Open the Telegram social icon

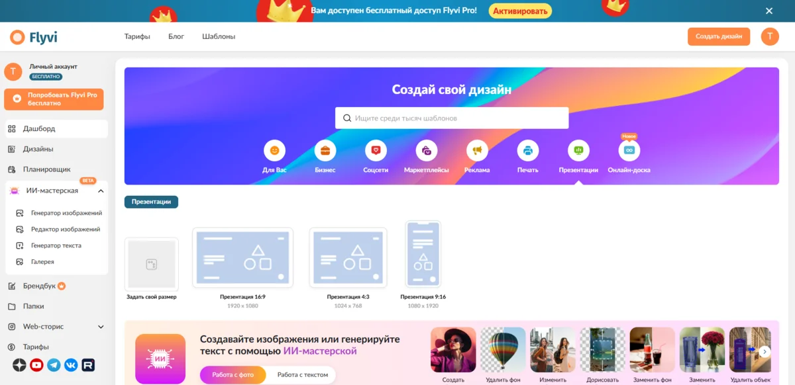pos(54,364)
